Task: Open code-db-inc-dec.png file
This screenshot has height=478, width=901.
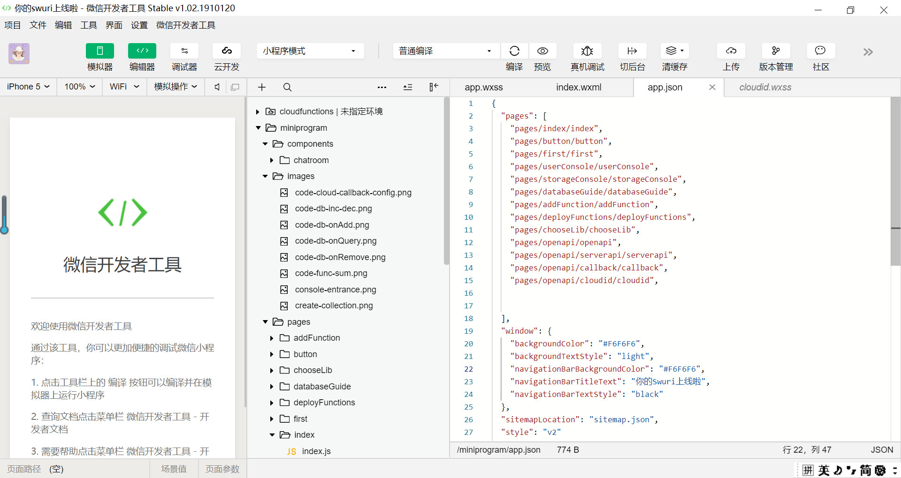Action: pyautogui.click(x=333, y=209)
